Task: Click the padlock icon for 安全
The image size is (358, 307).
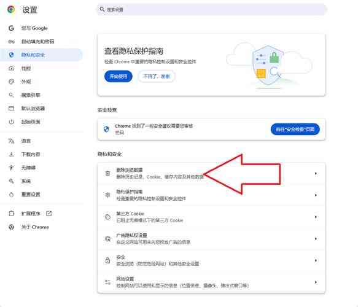Action: 107,260
